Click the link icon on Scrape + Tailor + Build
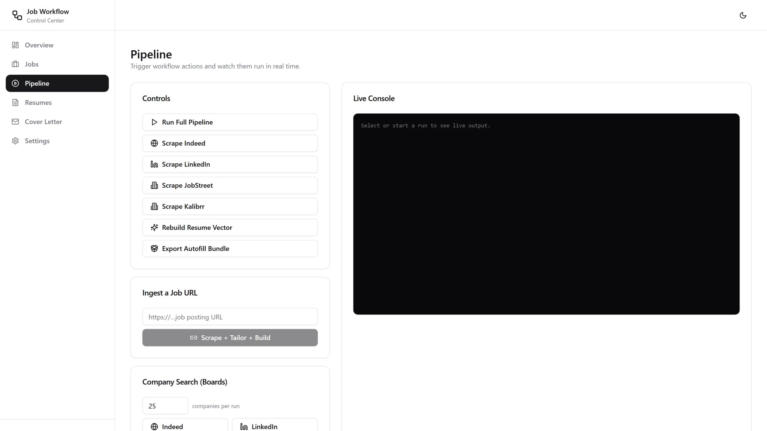 click(194, 338)
